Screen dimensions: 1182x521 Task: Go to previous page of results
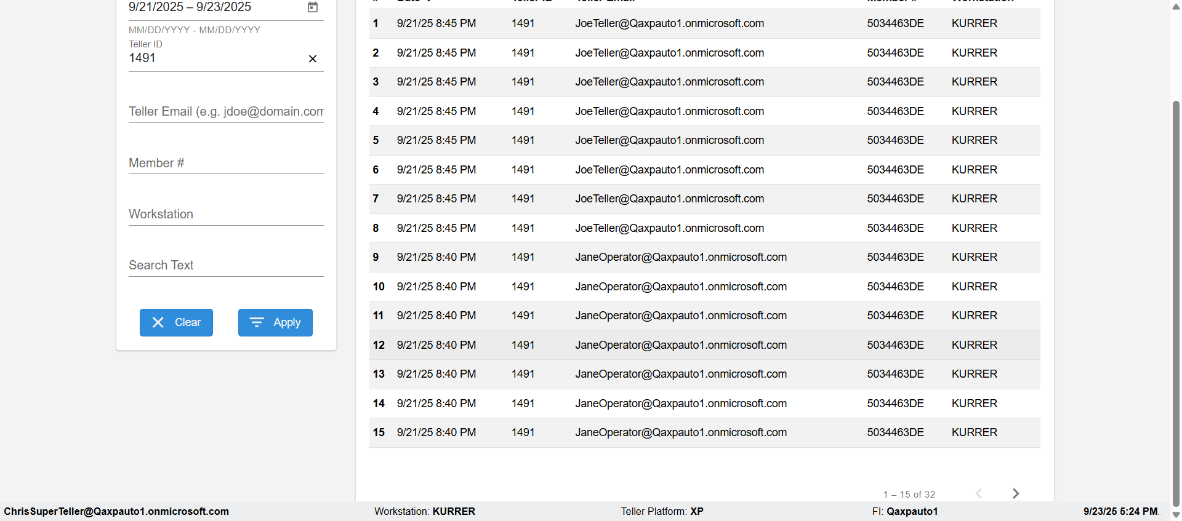(979, 493)
